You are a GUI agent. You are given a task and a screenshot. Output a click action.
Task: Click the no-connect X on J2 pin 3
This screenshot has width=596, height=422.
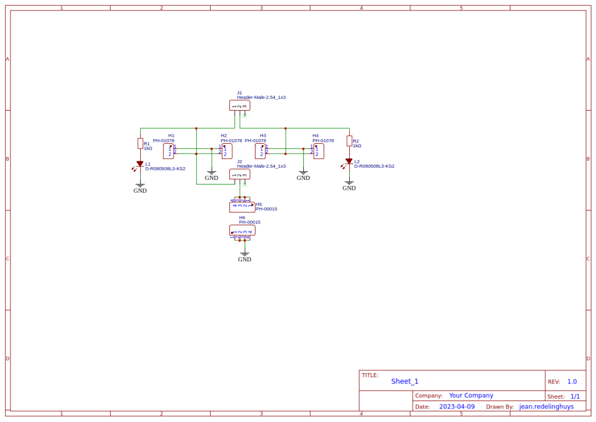click(245, 185)
